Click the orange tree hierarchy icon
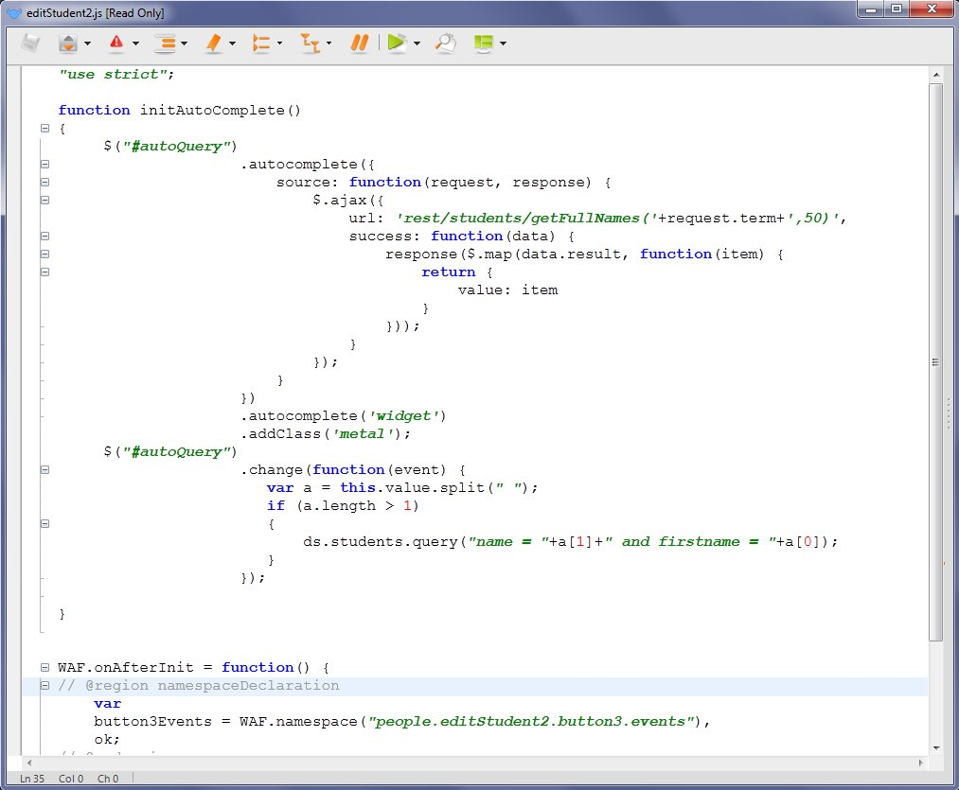The image size is (959, 790). (x=310, y=43)
